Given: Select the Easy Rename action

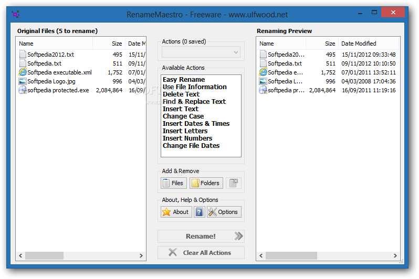Looking at the screenshot, I should [184, 80].
